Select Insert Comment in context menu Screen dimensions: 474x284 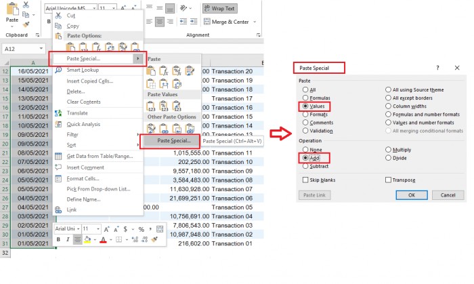85,167
